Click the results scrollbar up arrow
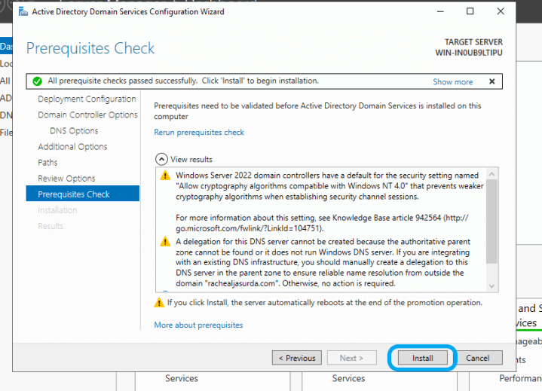 [x=491, y=174]
